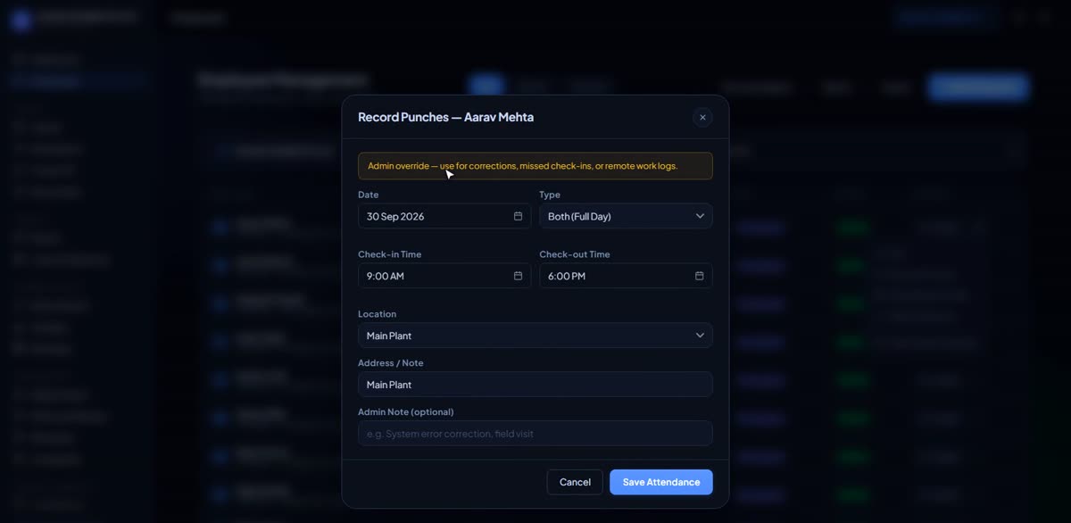Click the Record Punches — Aarav Mehta title
1071x523 pixels.
[445, 117]
